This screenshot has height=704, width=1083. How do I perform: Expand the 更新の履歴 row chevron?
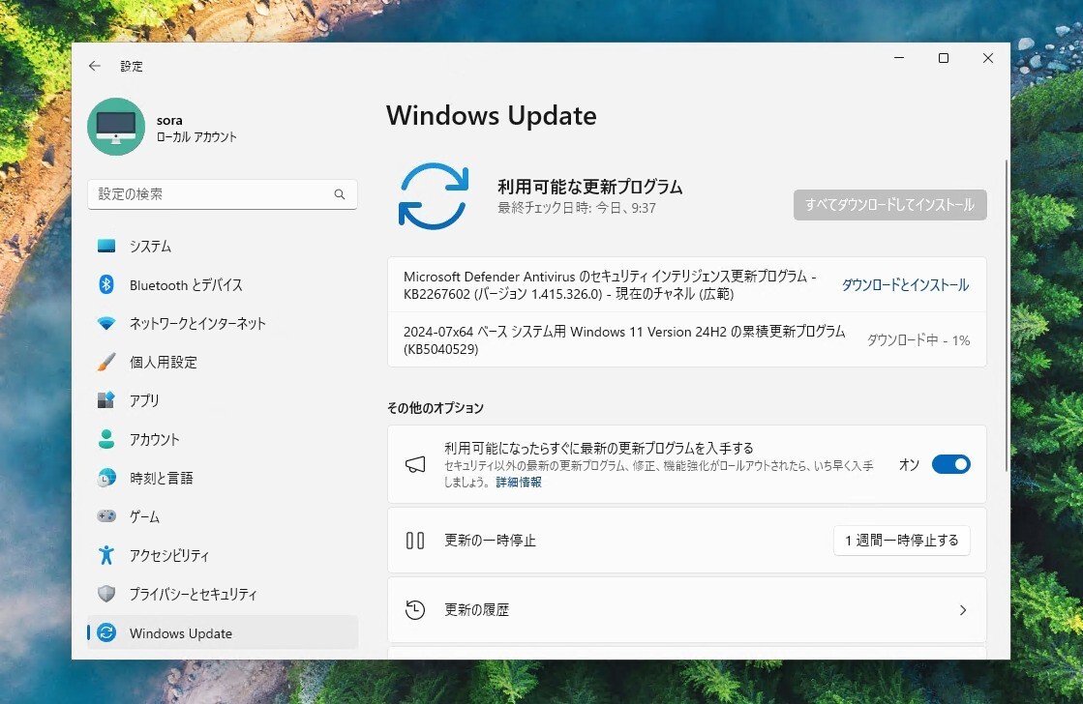tap(962, 610)
